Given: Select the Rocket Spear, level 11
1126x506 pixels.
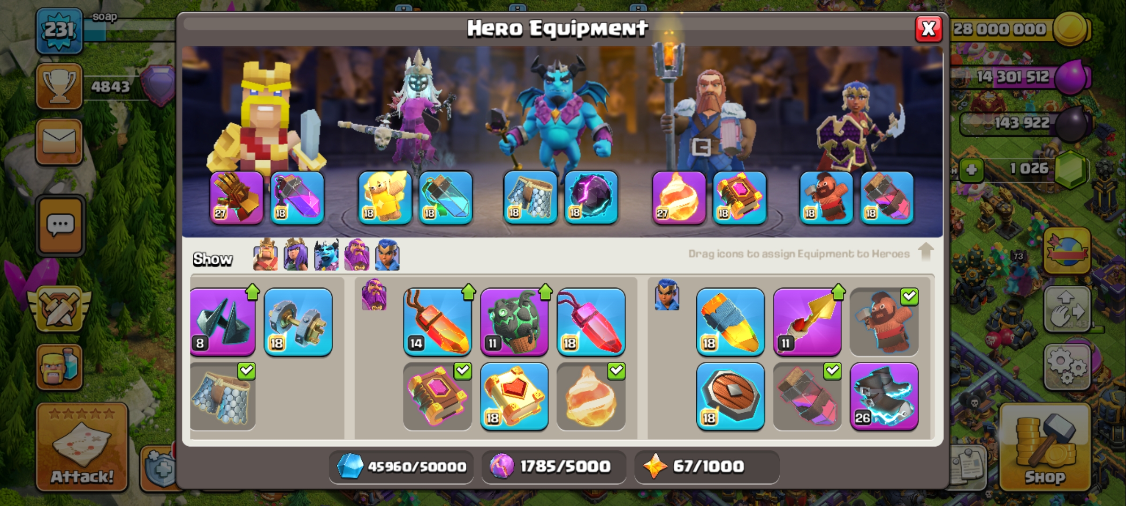Looking at the screenshot, I should (807, 322).
